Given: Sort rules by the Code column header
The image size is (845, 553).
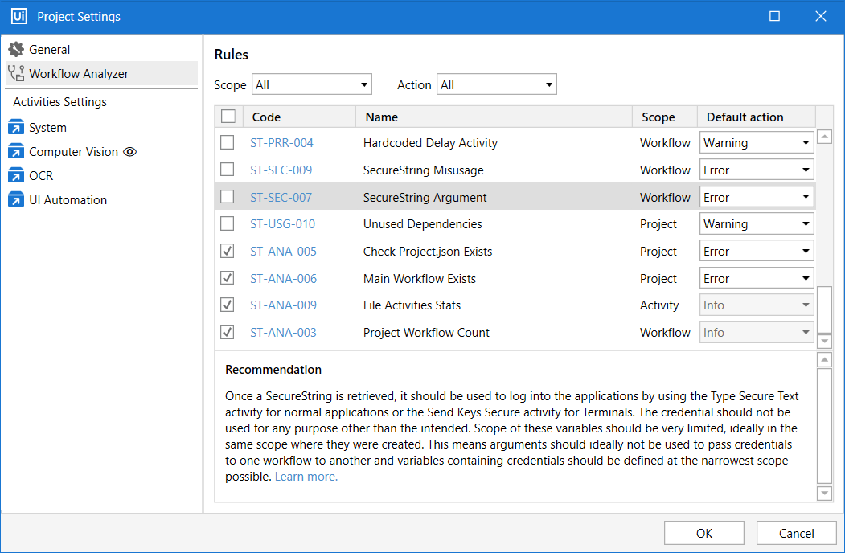Looking at the screenshot, I should [x=300, y=117].
